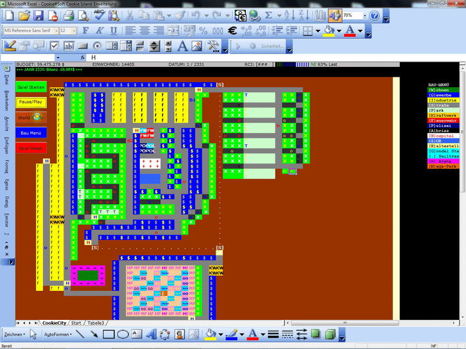Click the red Spiel Reset button
Image resolution: width=466 pixels, height=349 pixels.
tap(31, 148)
